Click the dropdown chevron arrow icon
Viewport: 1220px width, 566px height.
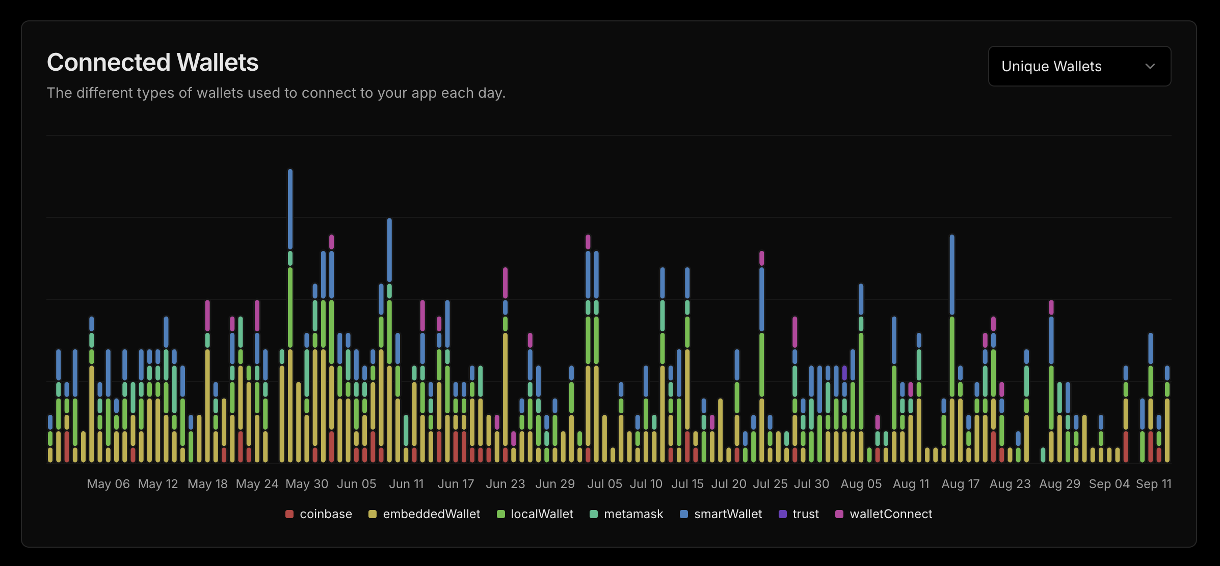[1150, 66]
